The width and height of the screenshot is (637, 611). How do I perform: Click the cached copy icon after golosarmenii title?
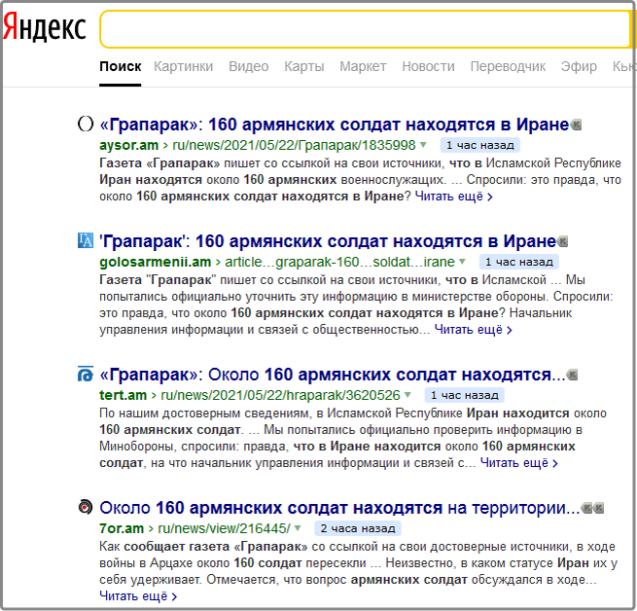coord(563,241)
